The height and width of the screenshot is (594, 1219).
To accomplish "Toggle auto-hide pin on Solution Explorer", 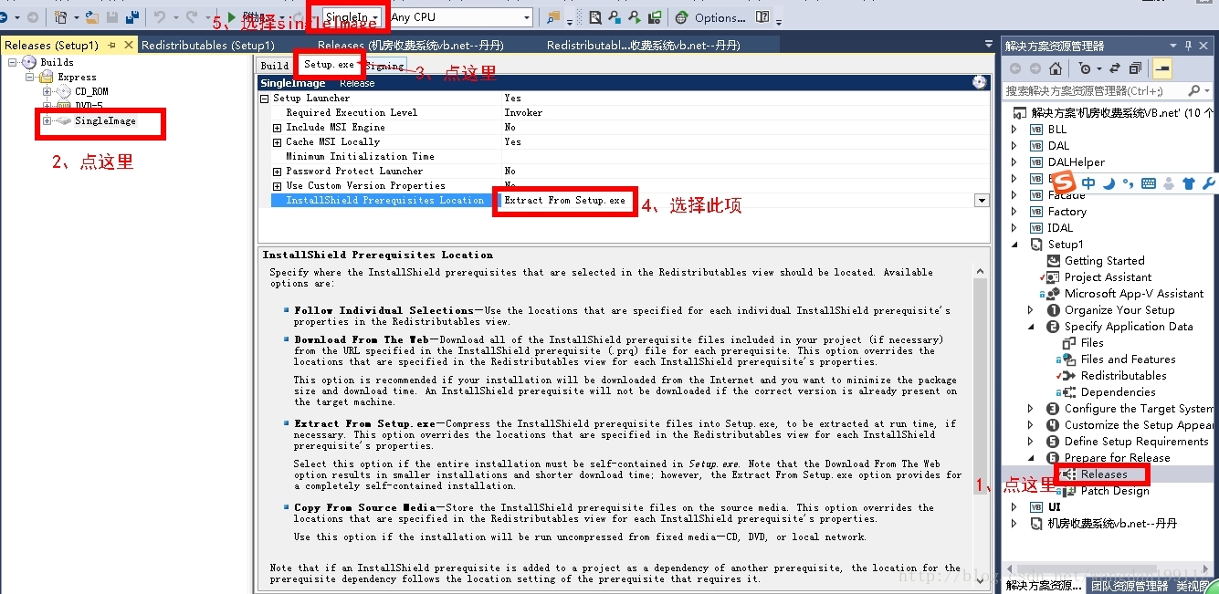I will [1189, 46].
